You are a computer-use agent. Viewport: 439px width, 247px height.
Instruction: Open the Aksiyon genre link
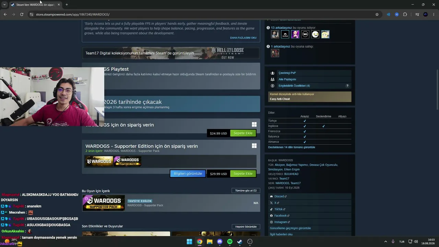click(280, 165)
